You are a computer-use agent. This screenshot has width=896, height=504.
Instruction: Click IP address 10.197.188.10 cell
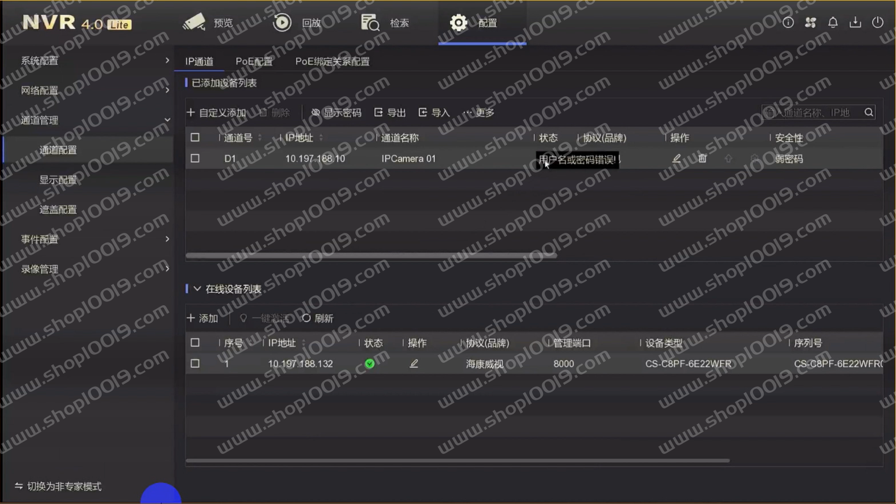click(315, 158)
